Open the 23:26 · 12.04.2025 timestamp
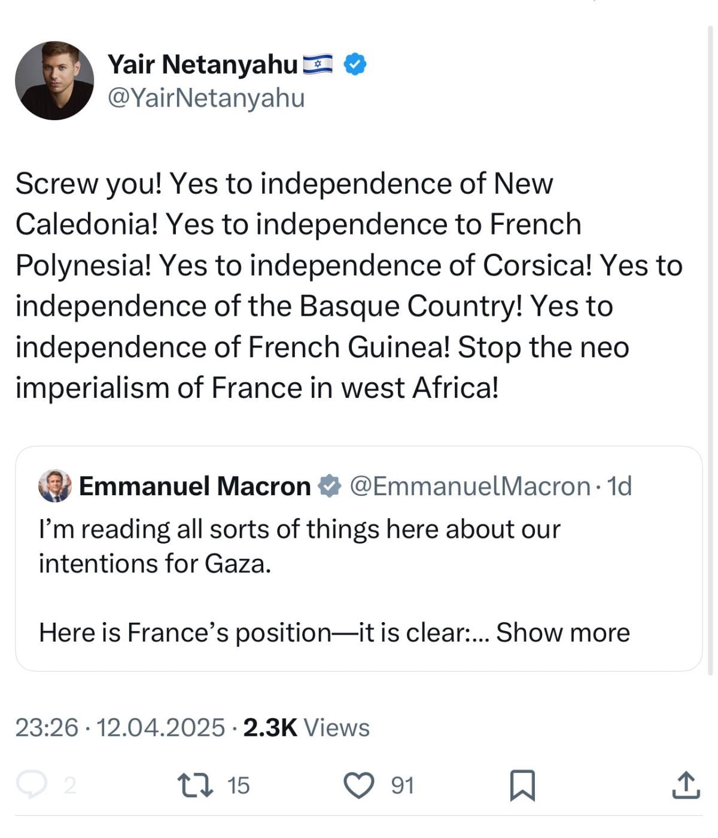The image size is (718, 838). [x=120, y=727]
